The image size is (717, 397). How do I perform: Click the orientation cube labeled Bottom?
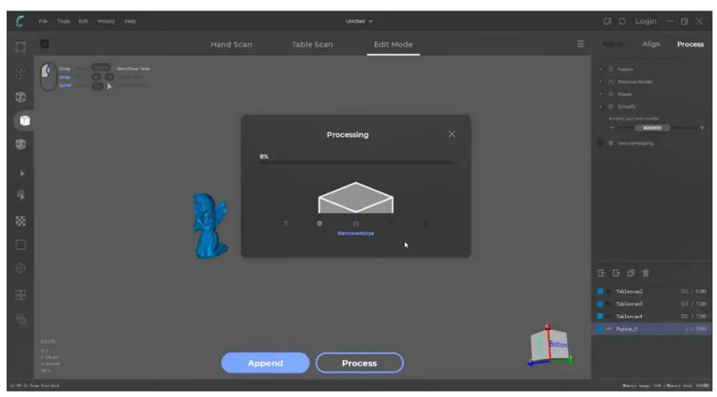[x=550, y=345]
